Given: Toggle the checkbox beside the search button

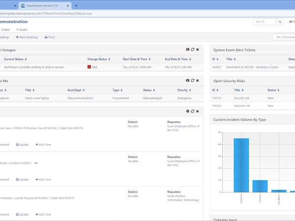Looking at the screenshot, I should [291, 22].
